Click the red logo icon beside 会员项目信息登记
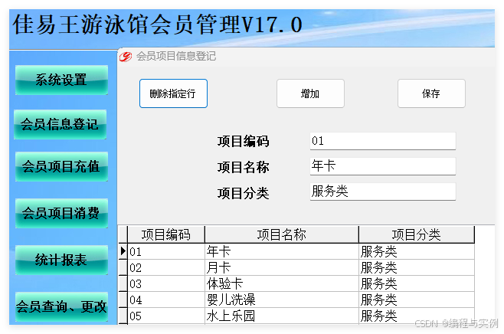 tap(126, 56)
